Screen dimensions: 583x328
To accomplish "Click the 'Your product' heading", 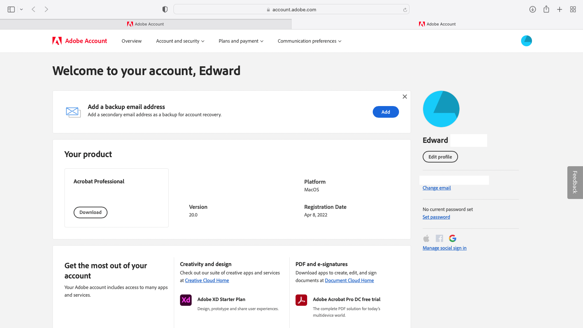I will tap(88, 154).
